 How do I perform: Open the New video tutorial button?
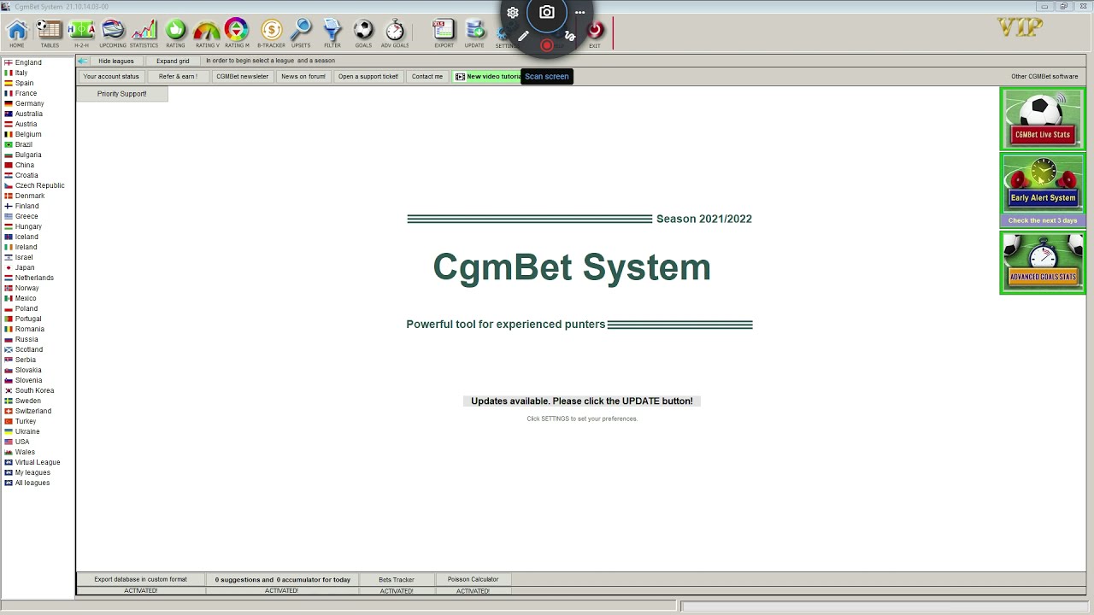[x=487, y=76]
